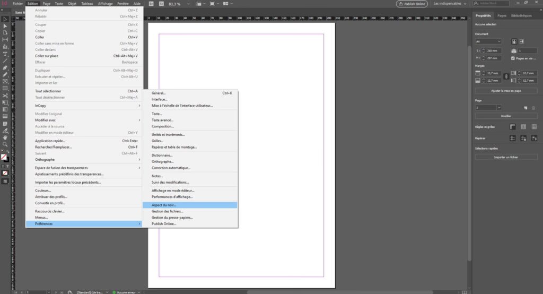This screenshot has width=543, height=294.
Task: Switch to the Pages panel tab
Action: click(x=501, y=16)
